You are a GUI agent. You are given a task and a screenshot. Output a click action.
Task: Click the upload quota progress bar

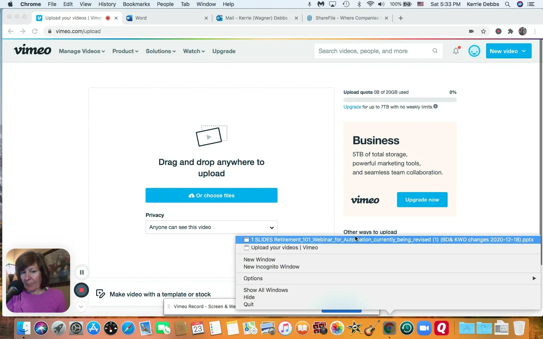coord(400,100)
